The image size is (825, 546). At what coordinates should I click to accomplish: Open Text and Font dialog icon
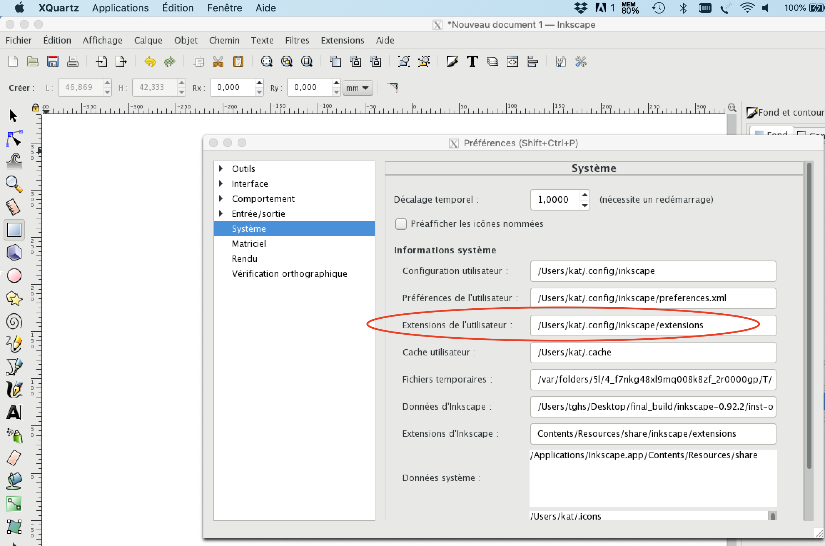(472, 62)
